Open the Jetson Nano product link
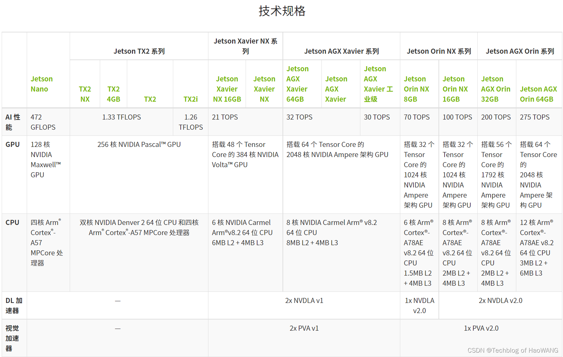This screenshot has width=563, height=357. pos(42,84)
